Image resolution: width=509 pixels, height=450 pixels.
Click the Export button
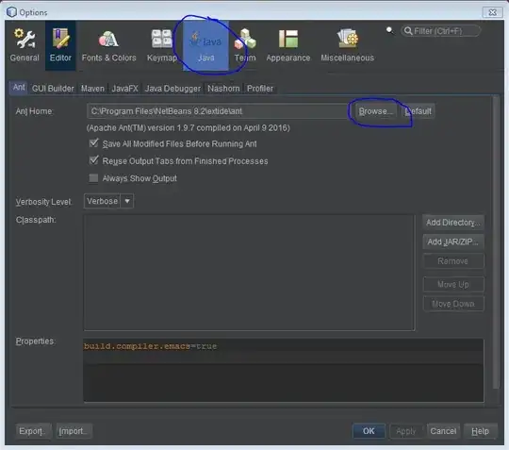point(33,431)
